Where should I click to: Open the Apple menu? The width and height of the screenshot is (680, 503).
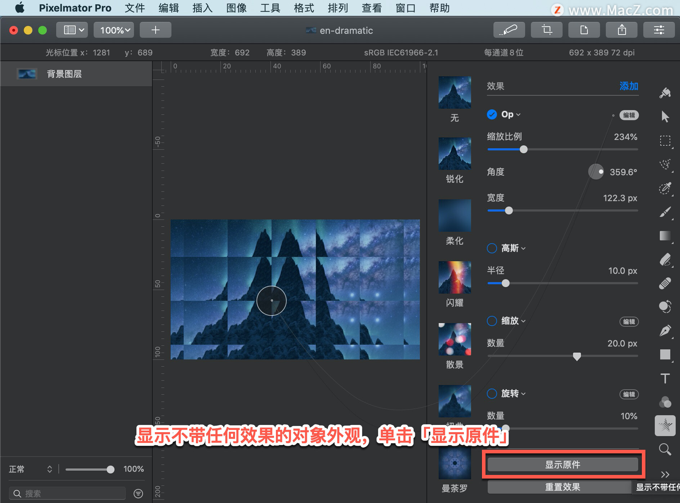(x=20, y=8)
